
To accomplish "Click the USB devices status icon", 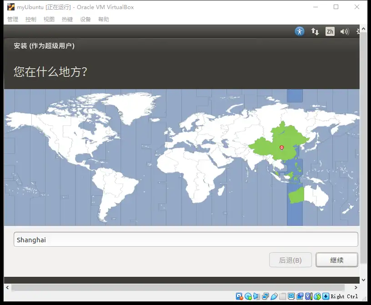I will click(274, 296).
